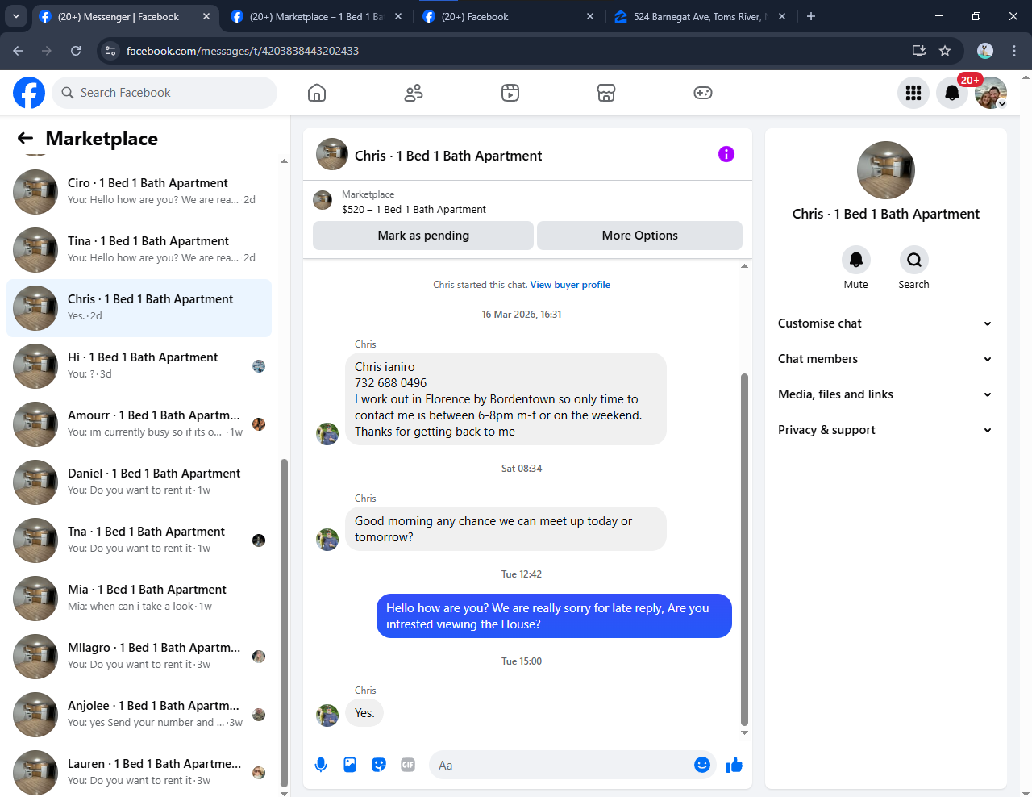Attach a photo using the image icon
This screenshot has width=1032, height=797.
click(350, 765)
